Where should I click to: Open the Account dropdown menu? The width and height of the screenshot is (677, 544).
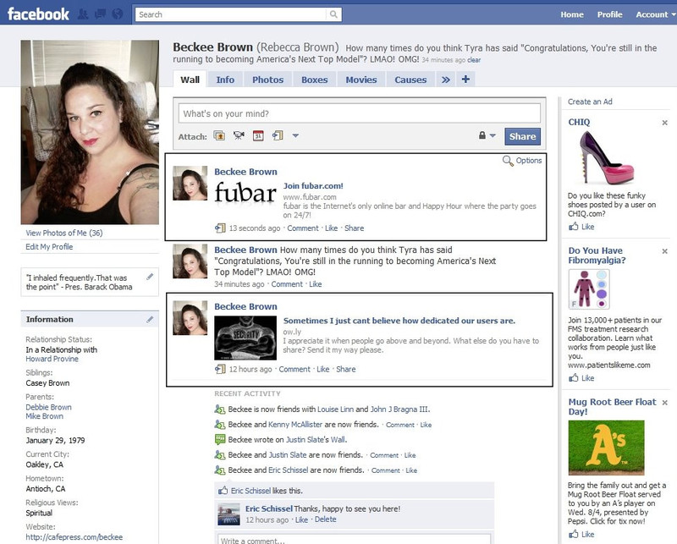(655, 14)
